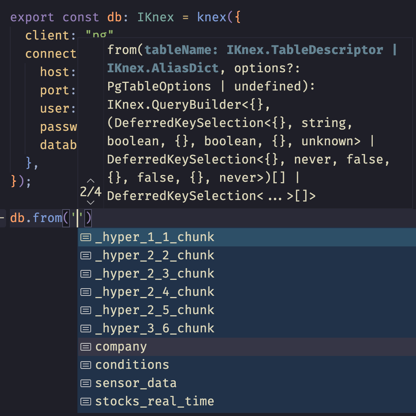Select the company suggestion from the list

[x=121, y=346]
